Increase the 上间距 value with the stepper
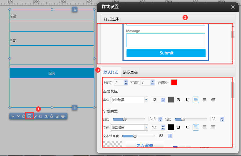Viewport: 241px width, 156px height. [x=126, y=81]
